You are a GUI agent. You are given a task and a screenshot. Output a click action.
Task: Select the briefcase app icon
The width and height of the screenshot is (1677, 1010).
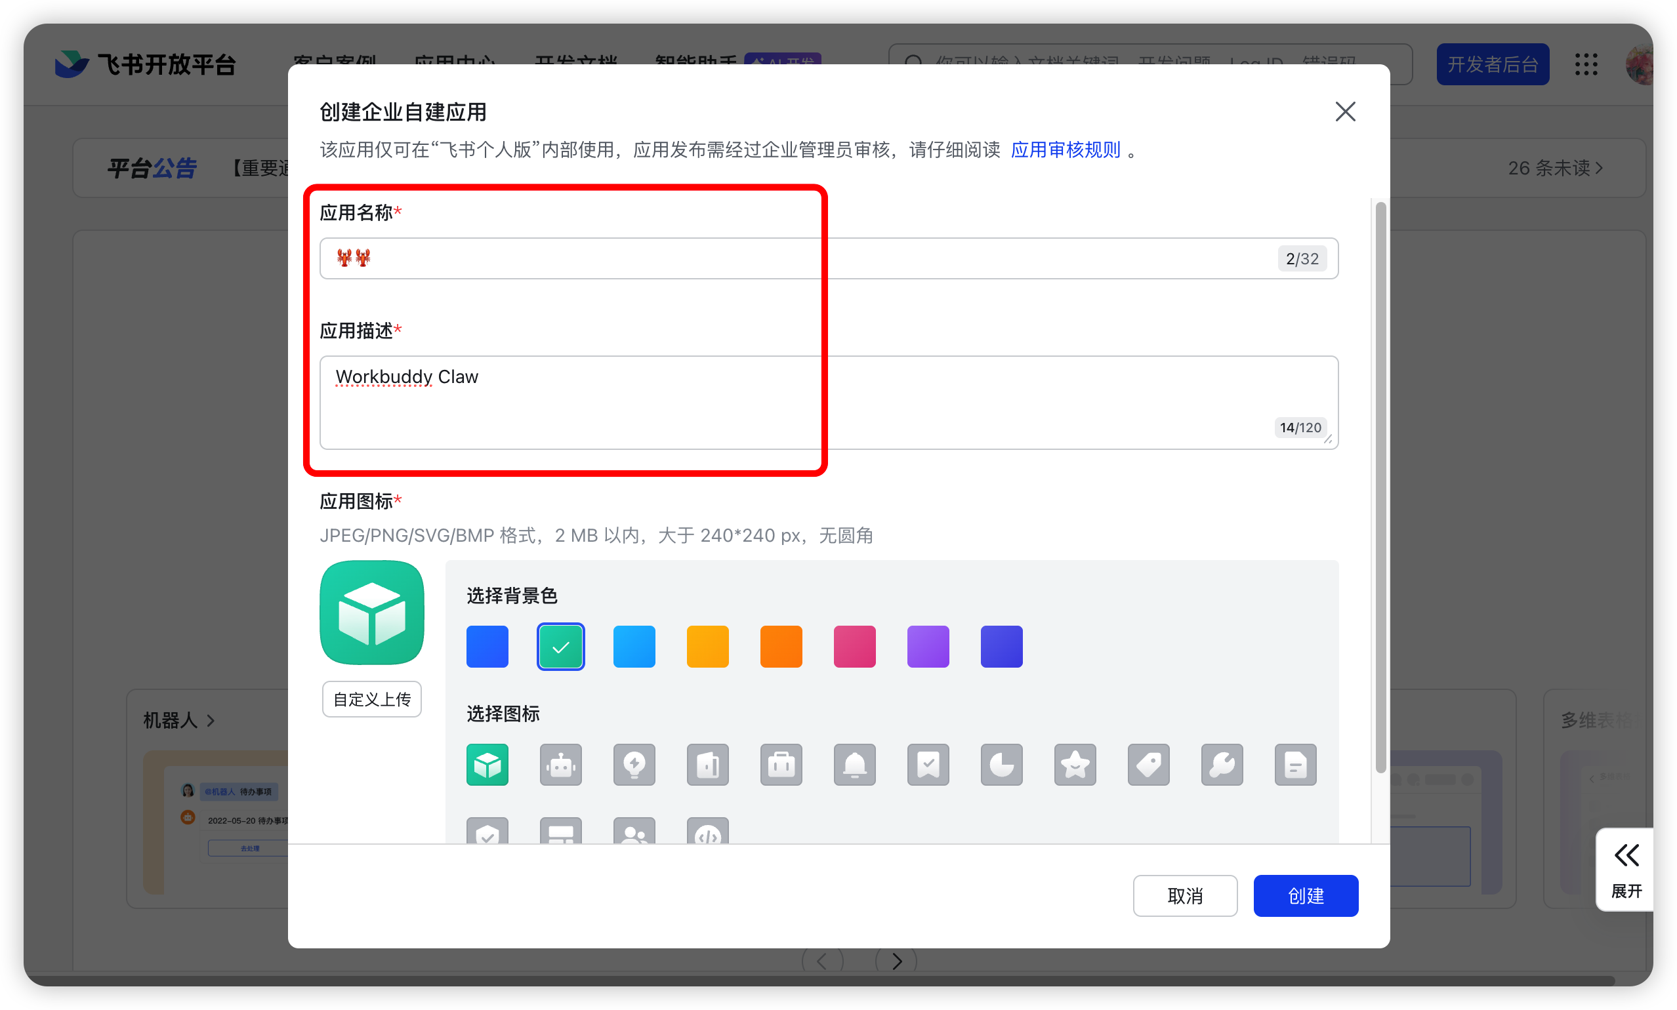coord(781,765)
